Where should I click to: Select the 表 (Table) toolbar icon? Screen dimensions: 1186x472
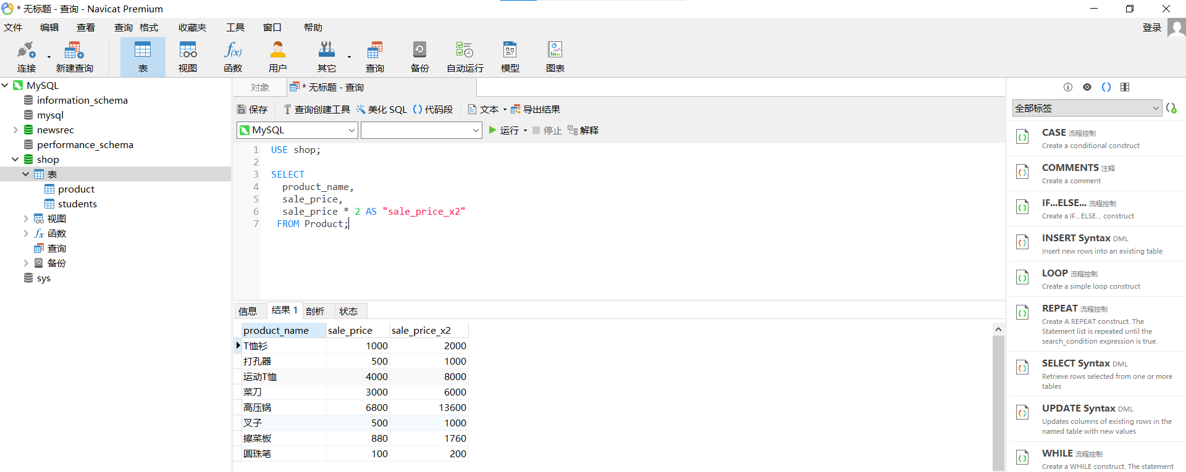[x=143, y=57]
